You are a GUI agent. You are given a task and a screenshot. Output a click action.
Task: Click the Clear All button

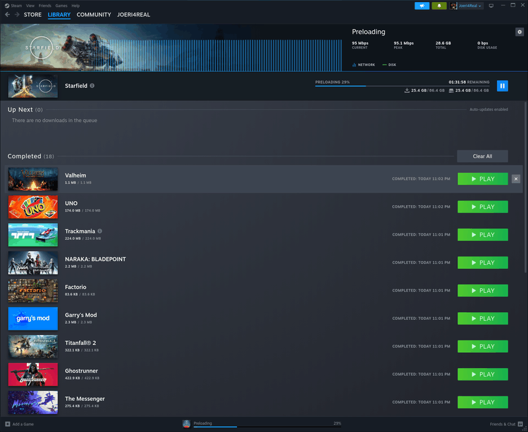tap(482, 156)
